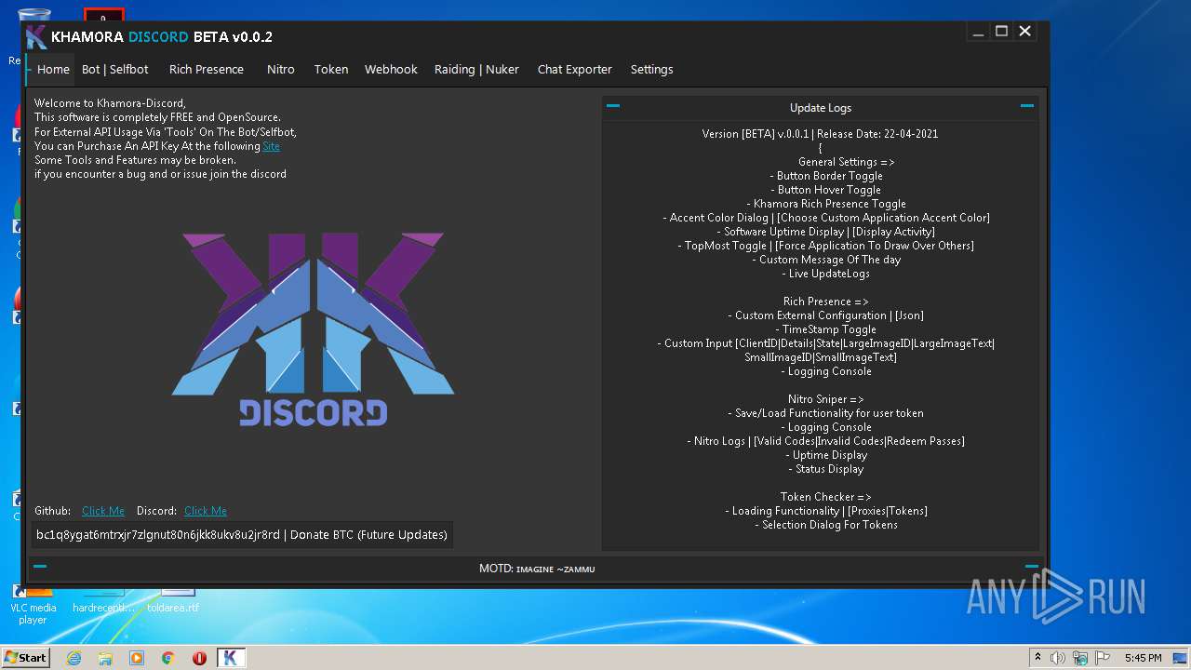
Task: Open the network tray icon
Action: coord(1080,658)
